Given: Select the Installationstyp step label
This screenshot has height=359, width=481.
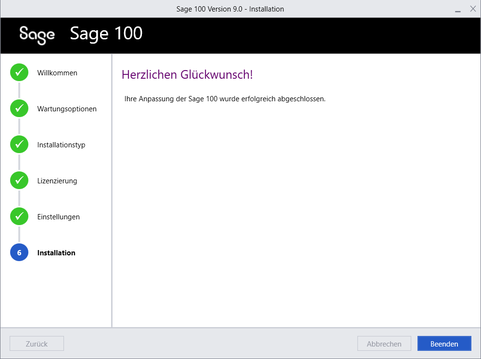Looking at the screenshot, I should [x=62, y=145].
